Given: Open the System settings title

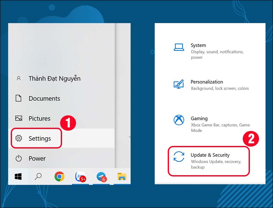Looking at the screenshot, I should [x=198, y=45].
